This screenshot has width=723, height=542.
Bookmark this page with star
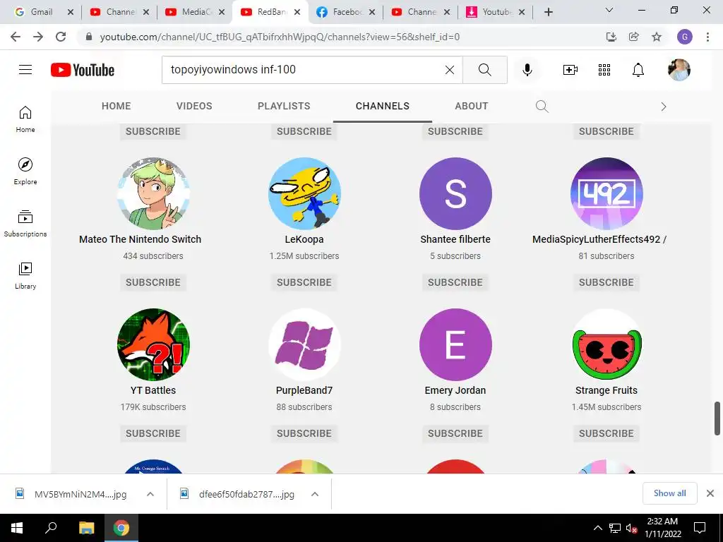coord(657,37)
